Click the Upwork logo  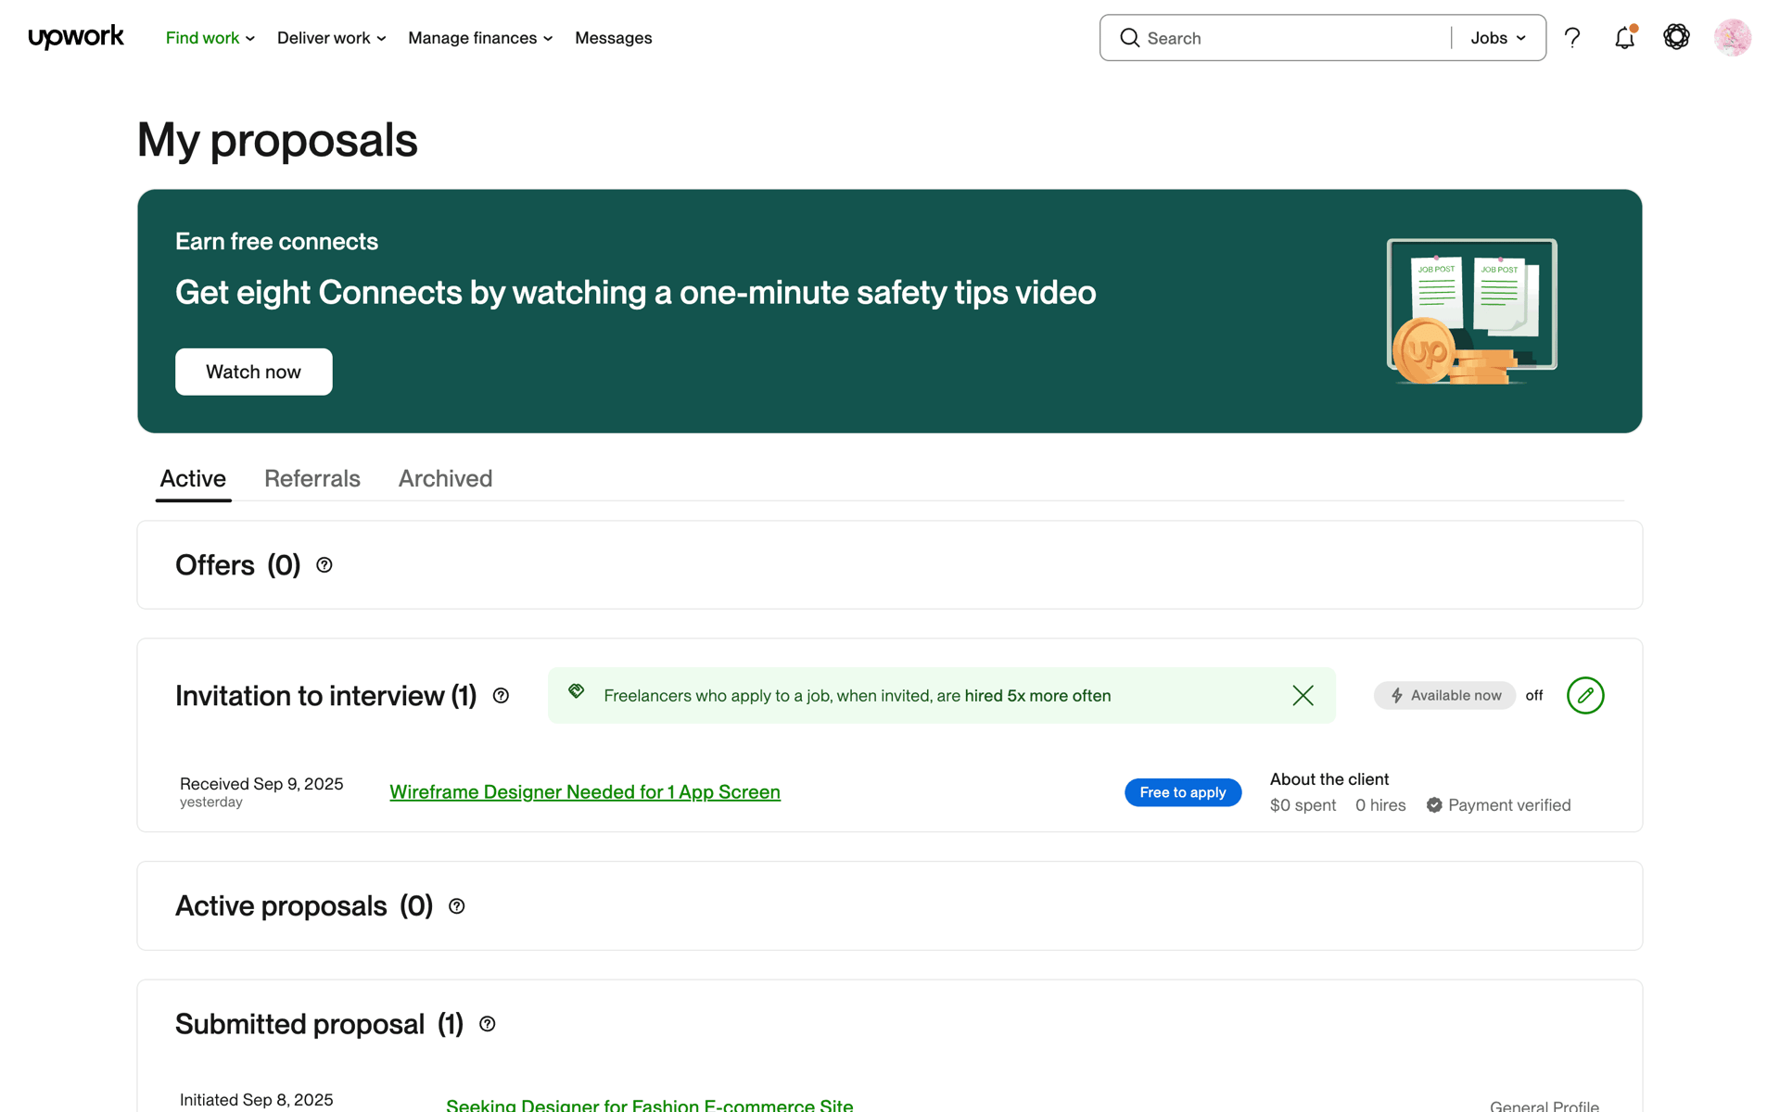pyautogui.click(x=76, y=37)
